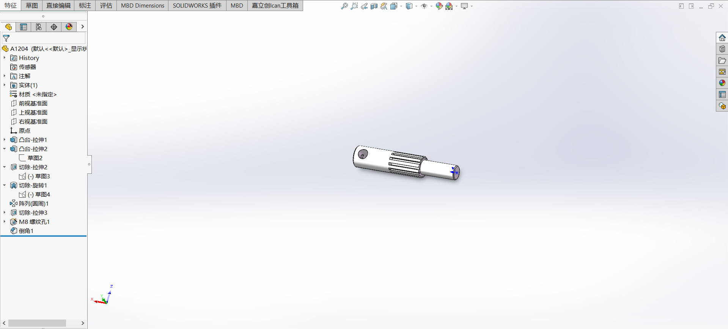The width and height of the screenshot is (728, 329).
Task: Click the Zoom to Fit magnifier icon
Action: [x=344, y=6]
